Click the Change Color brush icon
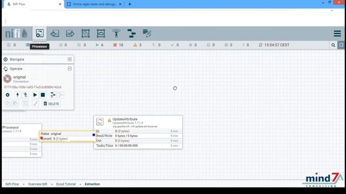Image resolution: width=346 pixels, height=194 pixels. click(x=35, y=103)
